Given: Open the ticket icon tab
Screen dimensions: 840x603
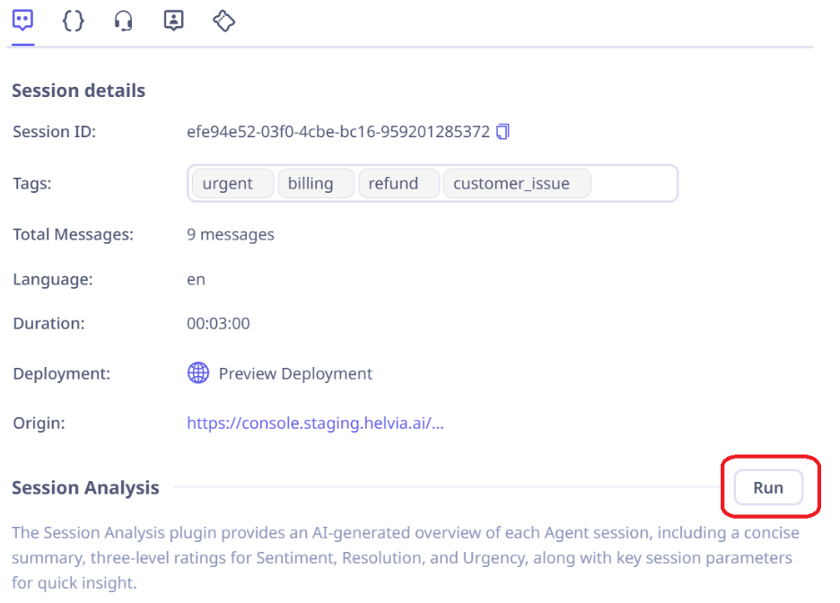Looking at the screenshot, I should coord(223,21).
